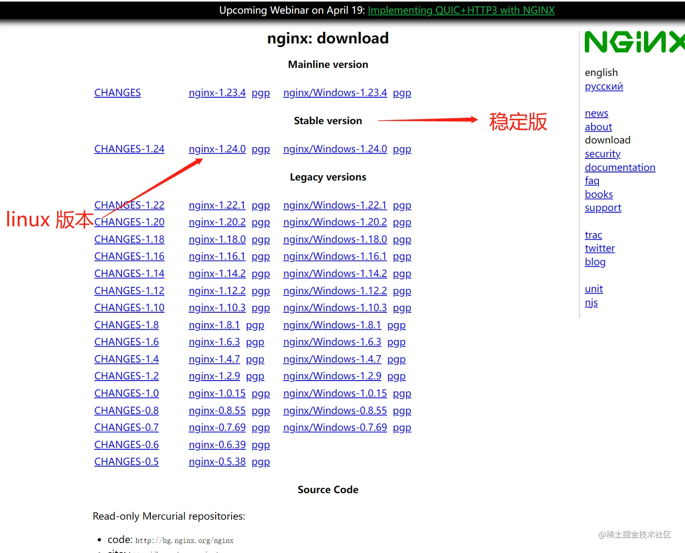Download nginx/Windows-1.14.2
The image size is (685, 553).
coord(335,273)
